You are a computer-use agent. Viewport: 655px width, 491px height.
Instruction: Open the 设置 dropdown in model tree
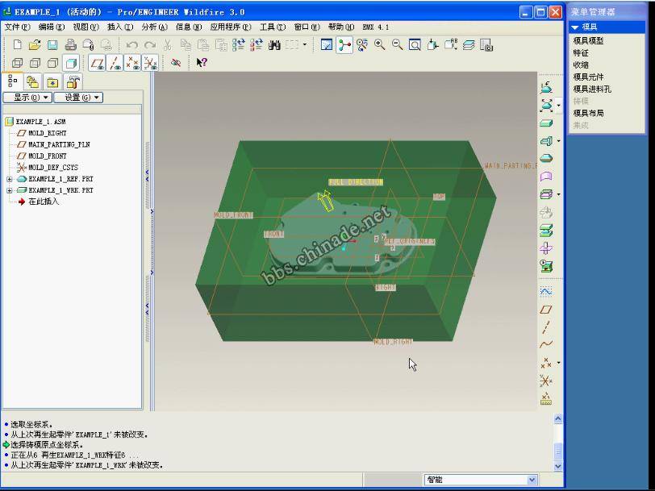click(82, 98)
